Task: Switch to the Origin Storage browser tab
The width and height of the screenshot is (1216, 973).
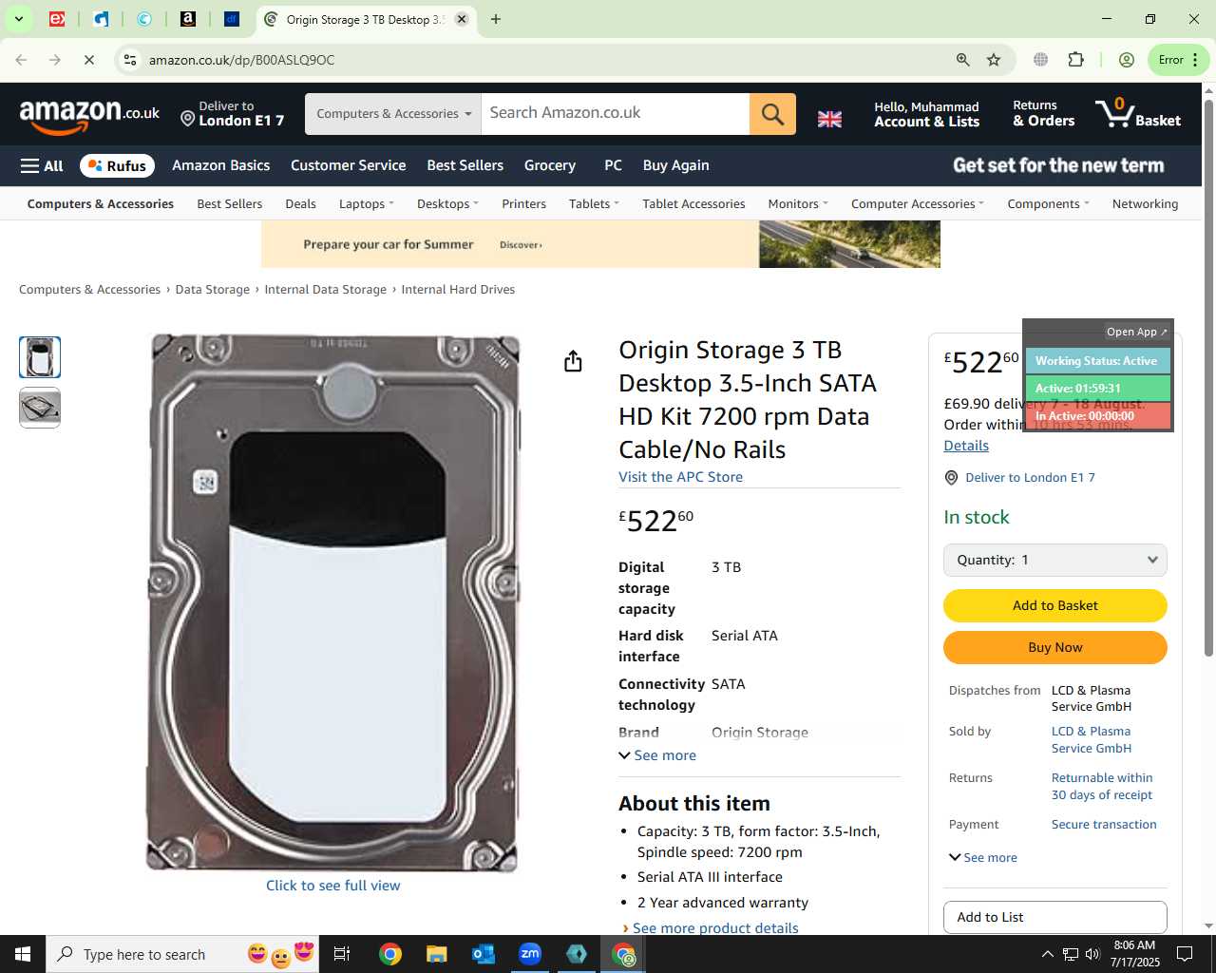Action: pos(366,19)
